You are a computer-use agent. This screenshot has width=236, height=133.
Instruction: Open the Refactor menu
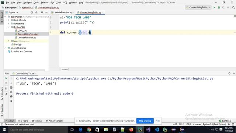[45, 3]
